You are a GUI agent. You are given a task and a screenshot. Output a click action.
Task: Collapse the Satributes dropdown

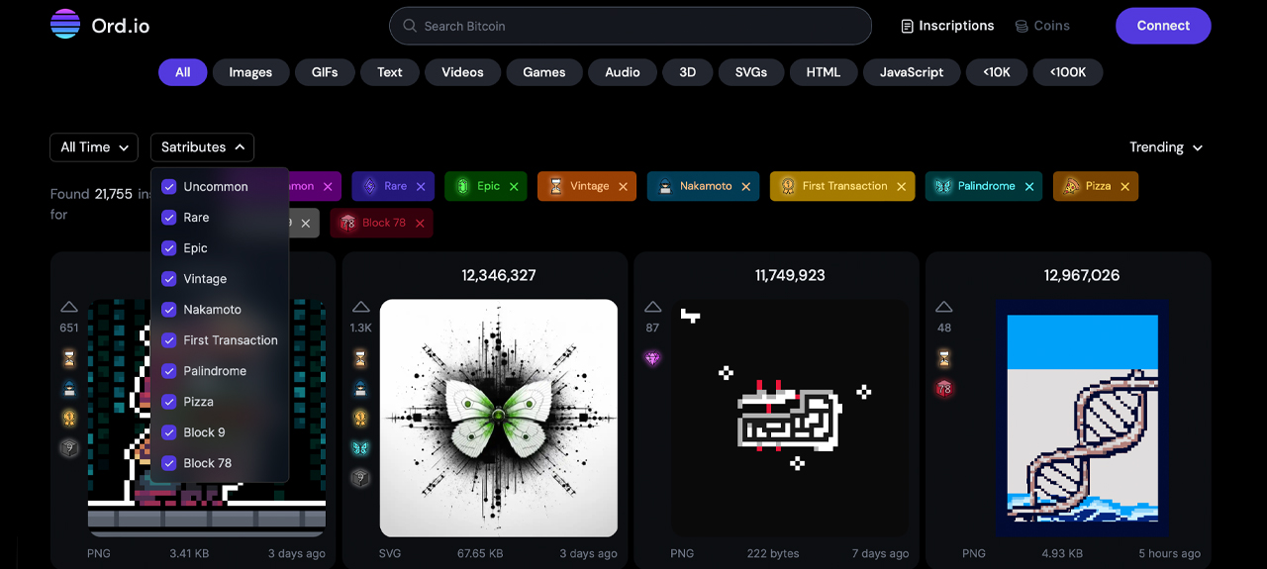coord(202,147)
